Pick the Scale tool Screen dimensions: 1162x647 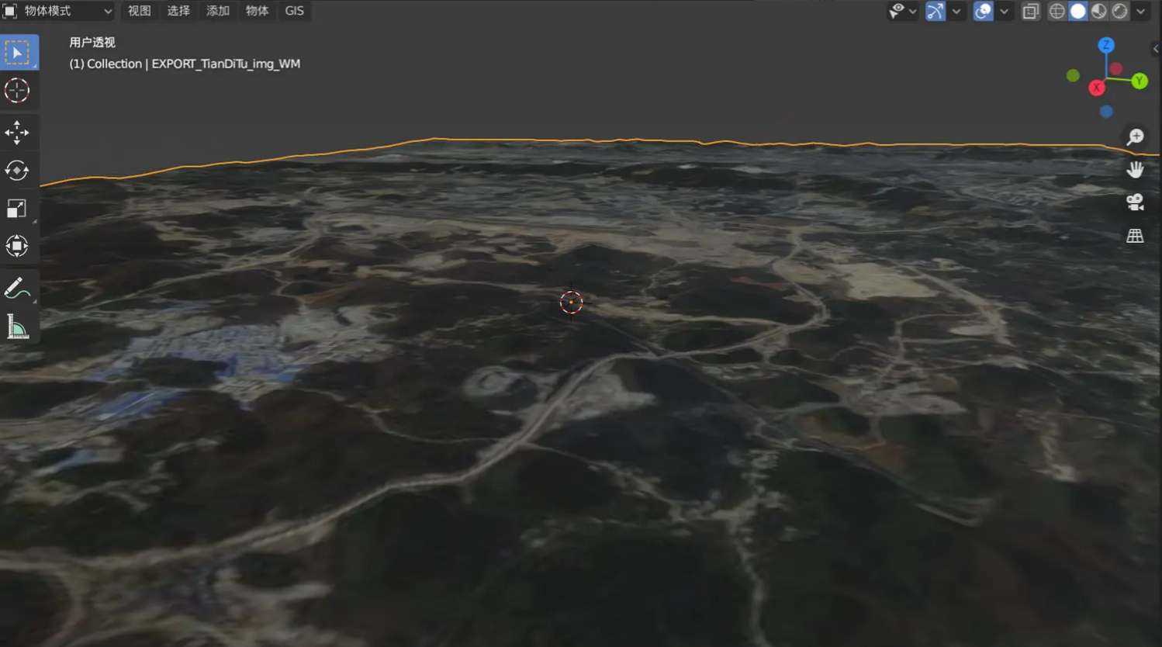pyautogui.click(x=17, y=209)
